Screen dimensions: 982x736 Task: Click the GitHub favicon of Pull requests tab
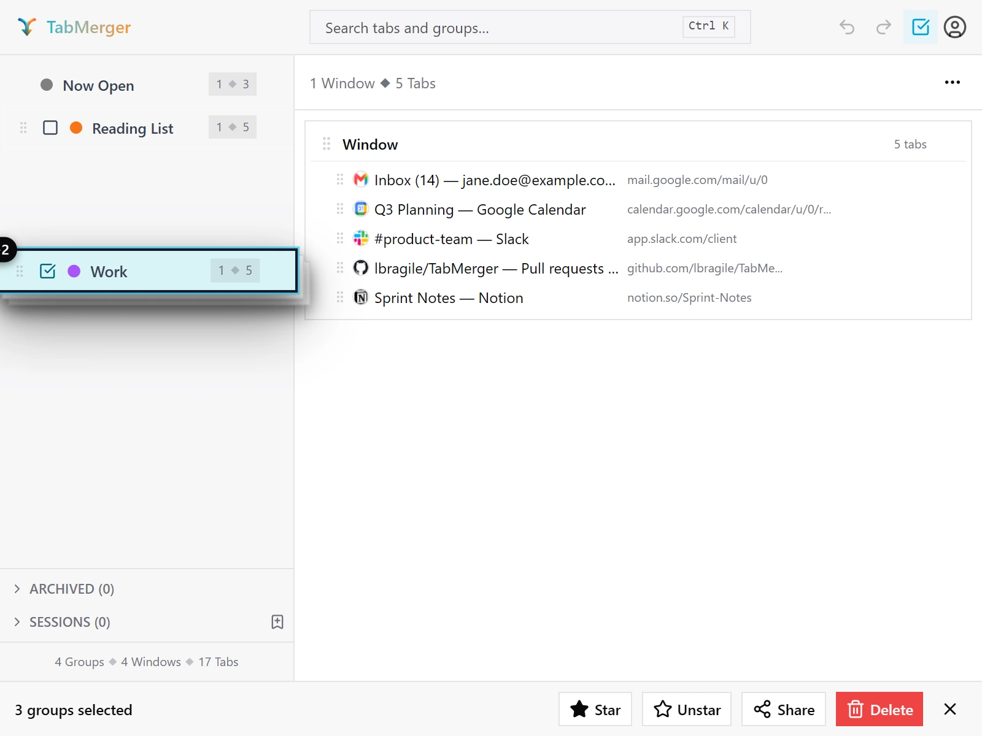point(361,268)
